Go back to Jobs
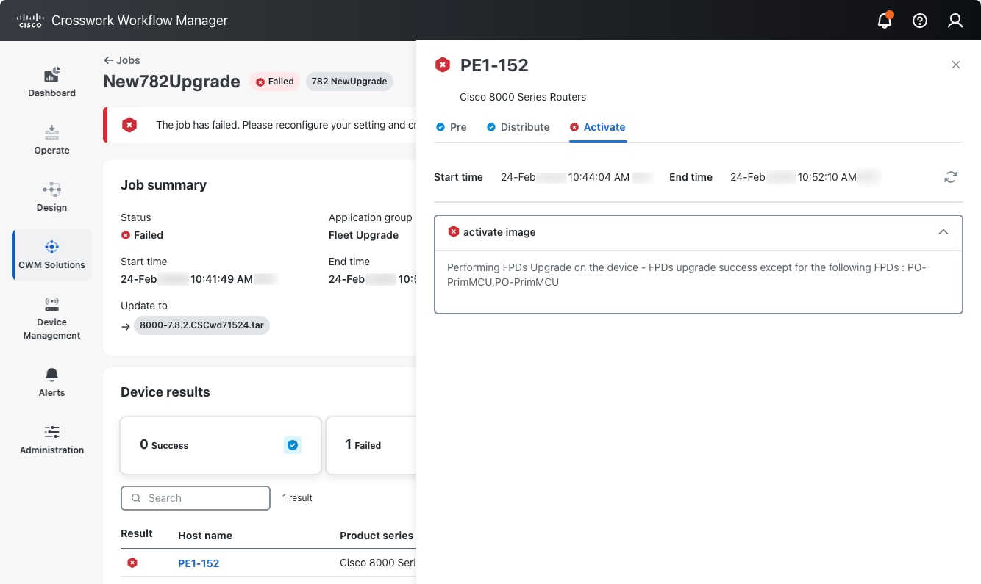This screenshot has height=584, width=981. point(121,60)
